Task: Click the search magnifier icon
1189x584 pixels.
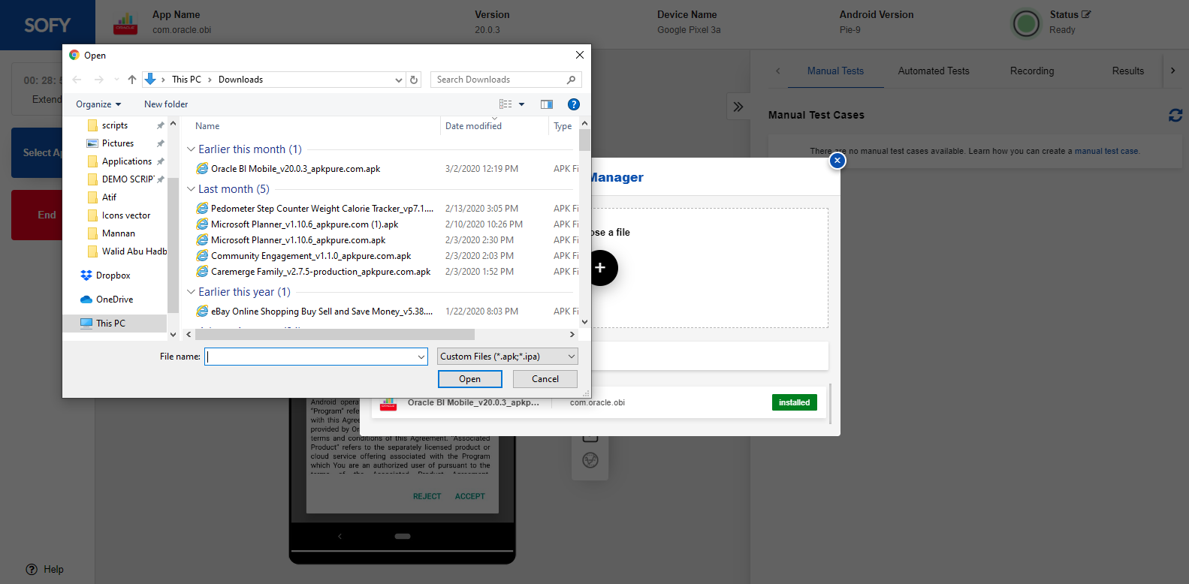Action: (x=571, y=80)
